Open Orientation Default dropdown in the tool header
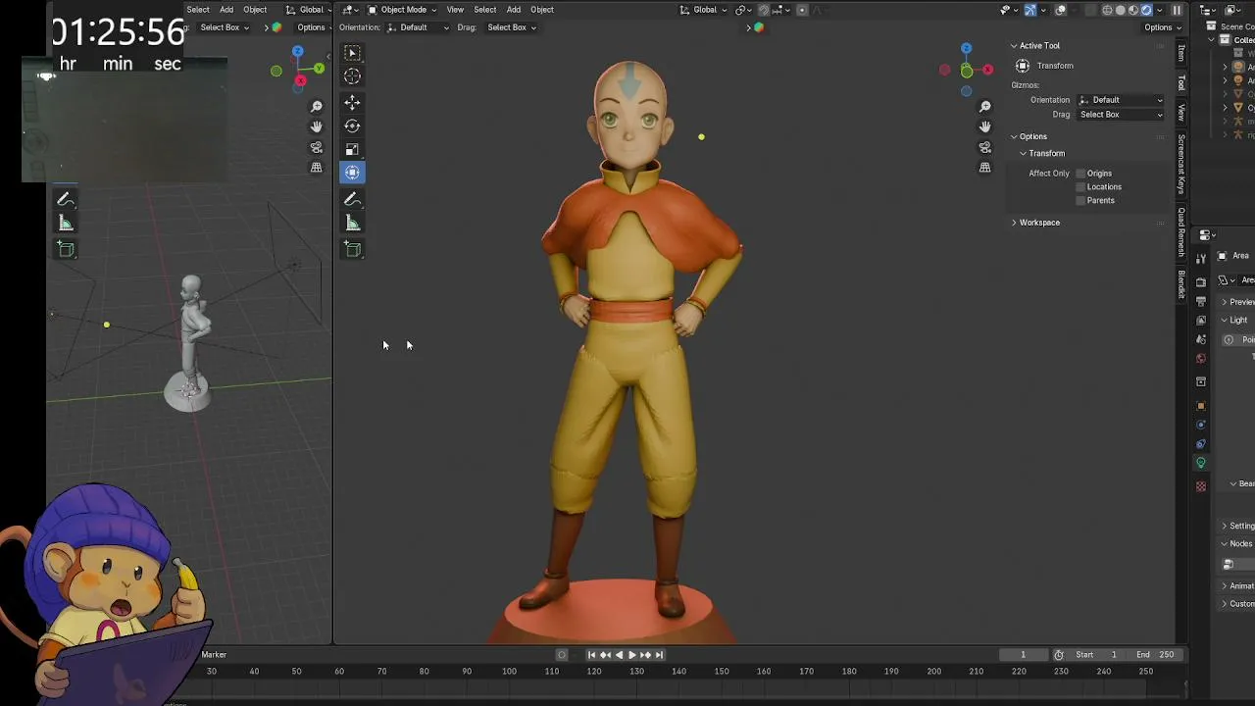Viewport: 1255px width, 706px height. (x=419, y=27)
